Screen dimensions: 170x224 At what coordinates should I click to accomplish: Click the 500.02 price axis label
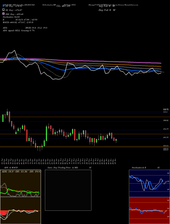[166, 120]
